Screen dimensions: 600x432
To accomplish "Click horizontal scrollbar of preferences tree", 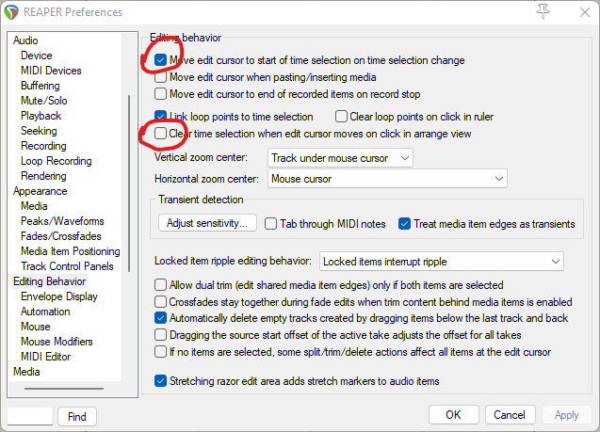I will [x=64, y=389].
